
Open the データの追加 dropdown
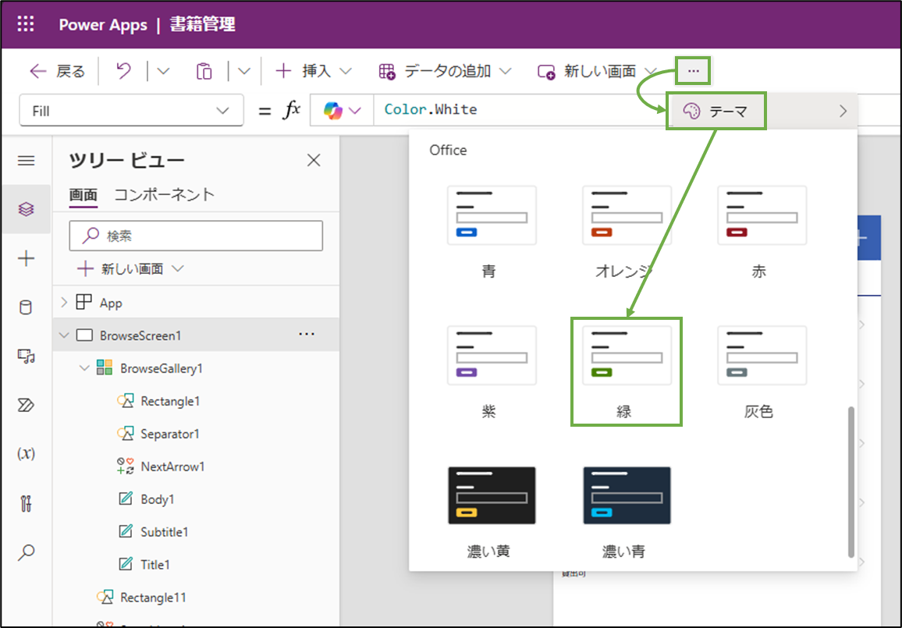click(x=446, y=71)
